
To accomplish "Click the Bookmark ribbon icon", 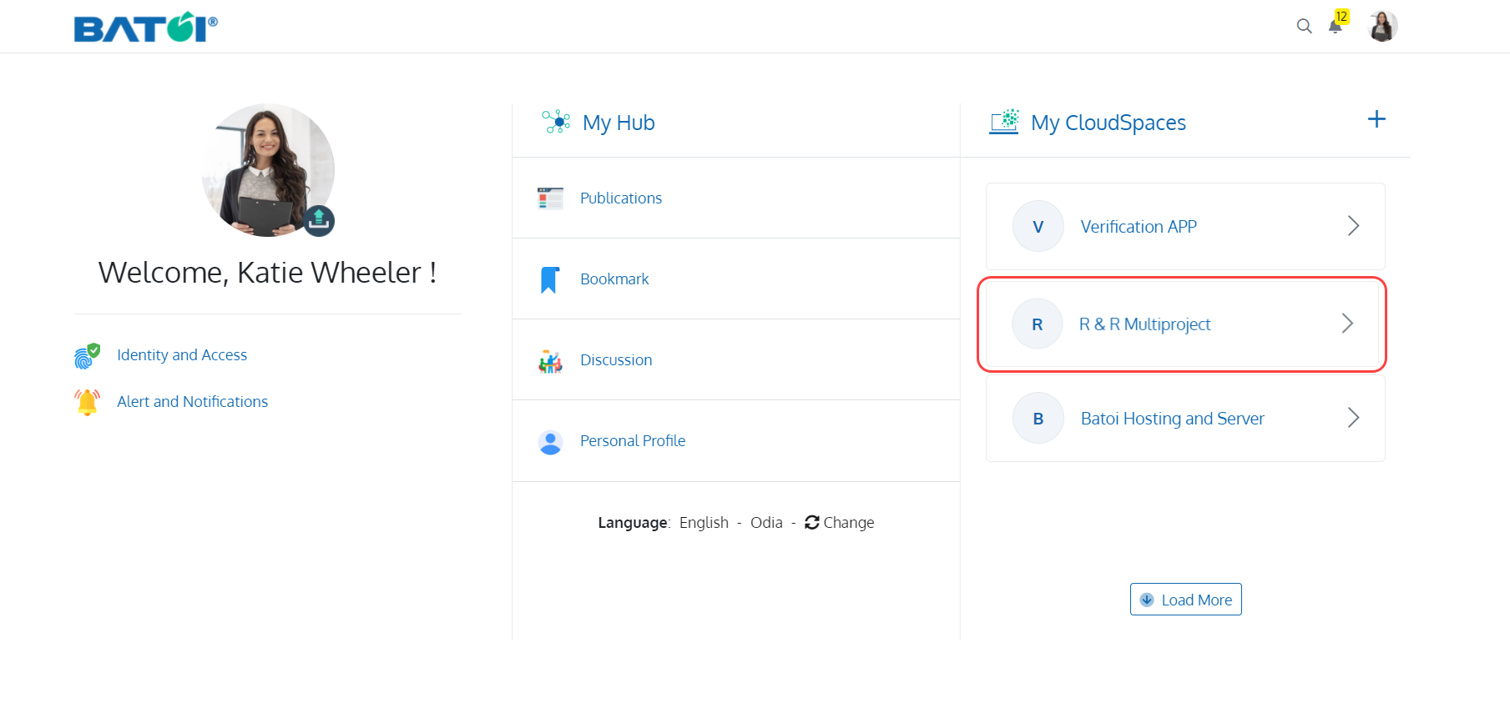I will [x=549, y=279].
